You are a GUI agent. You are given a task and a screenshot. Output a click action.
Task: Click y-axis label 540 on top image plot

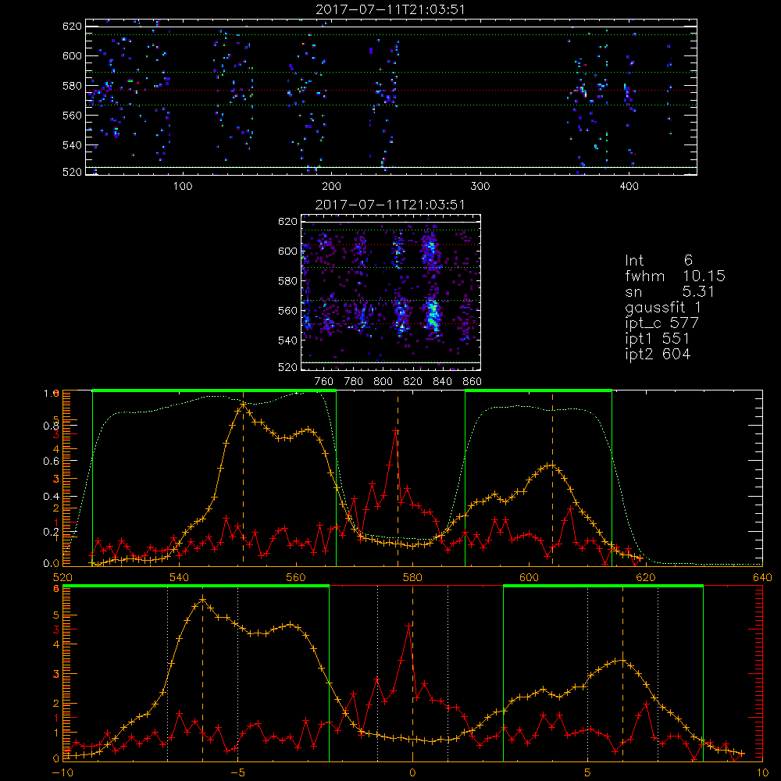72,145
